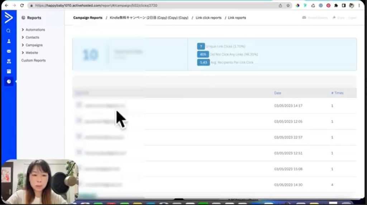Open the Chrome extensions puzzle icon
The image size is (367, 205).
tap(336, 6)
